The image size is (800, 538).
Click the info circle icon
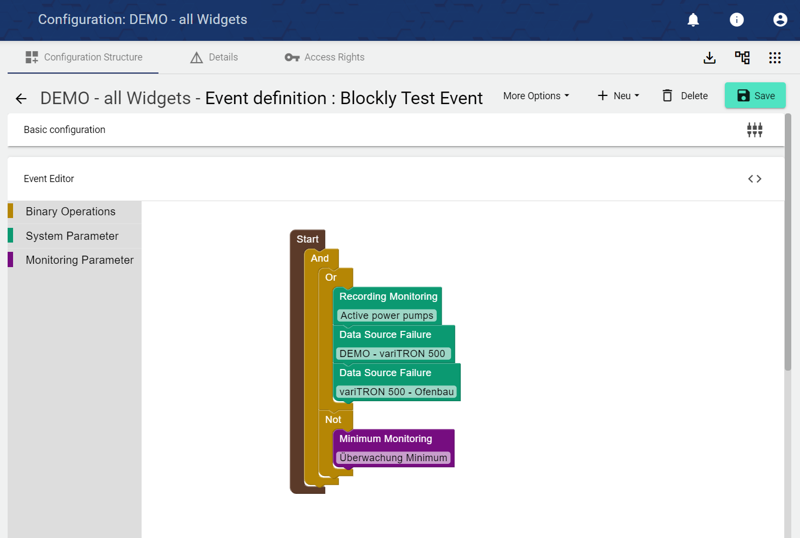pyautogui.click(x=736, y=20)
